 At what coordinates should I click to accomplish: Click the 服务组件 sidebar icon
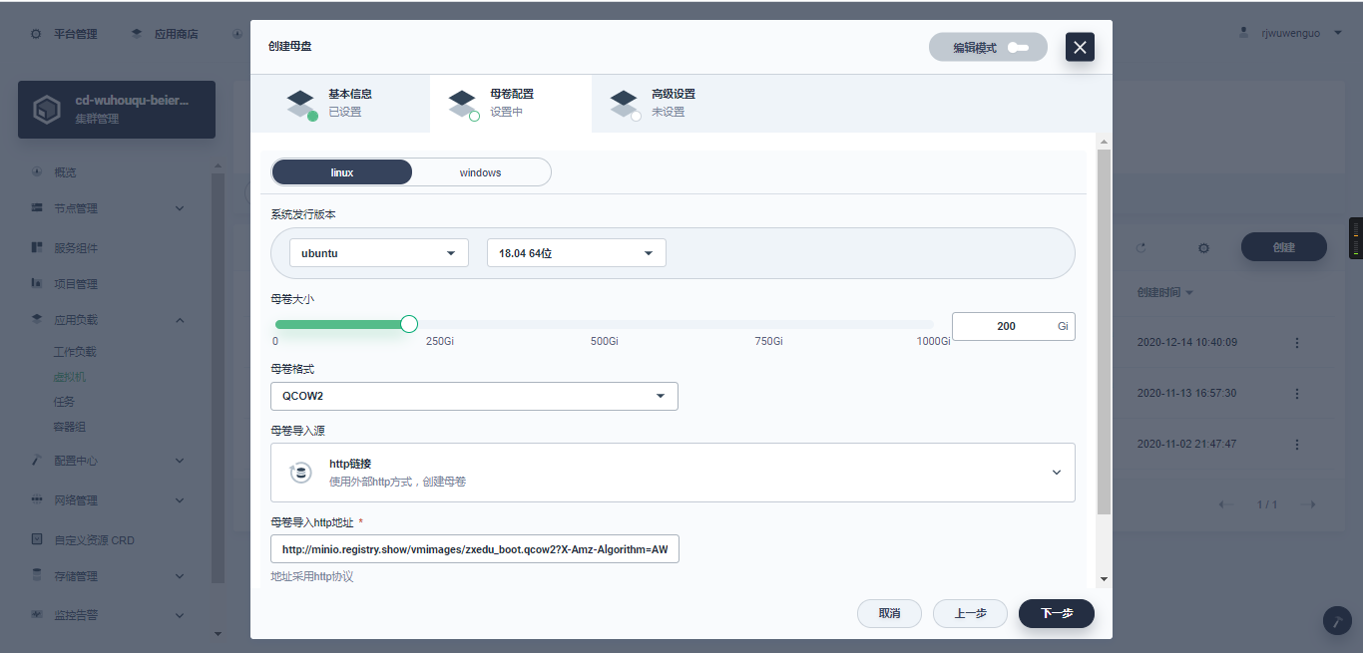point(36,247)
